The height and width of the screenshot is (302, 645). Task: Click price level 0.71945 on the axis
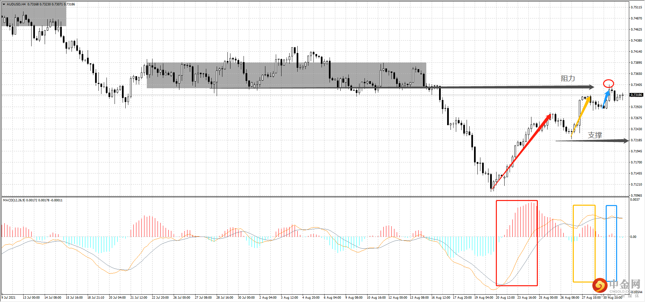(636, 151)
